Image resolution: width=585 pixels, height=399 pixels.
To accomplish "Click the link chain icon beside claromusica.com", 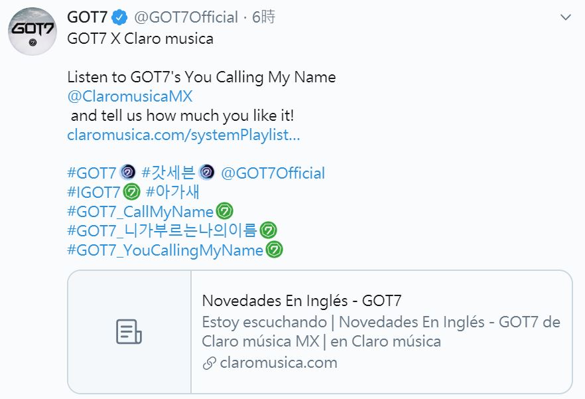I will tap(209, 363).
